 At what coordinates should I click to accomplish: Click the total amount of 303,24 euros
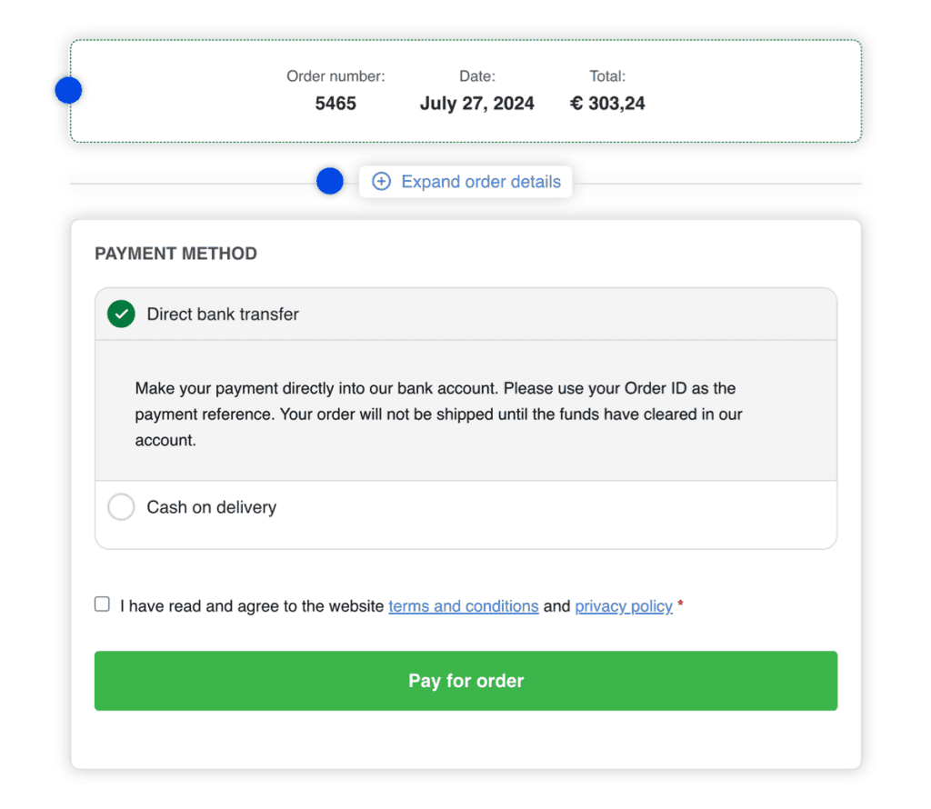(x=607, y=104)
